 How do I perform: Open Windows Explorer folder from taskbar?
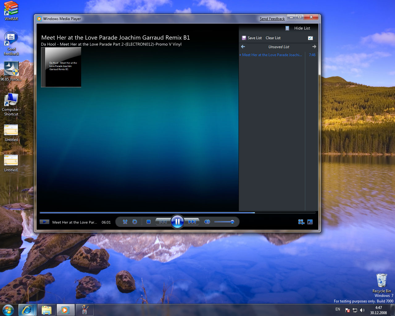click(47, 310)
